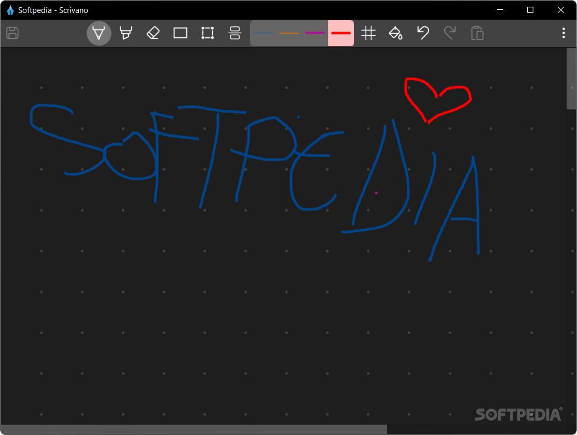
Task: Click the Scrivano app icon in title bar
Action: click(10, 10)
